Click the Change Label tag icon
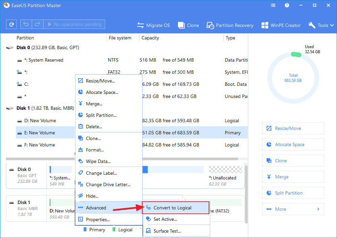The image size is (337, 238). point(81,173)
